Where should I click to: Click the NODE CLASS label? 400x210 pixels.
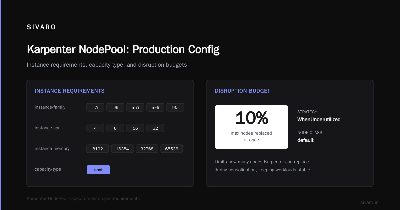tap(310, 133)
